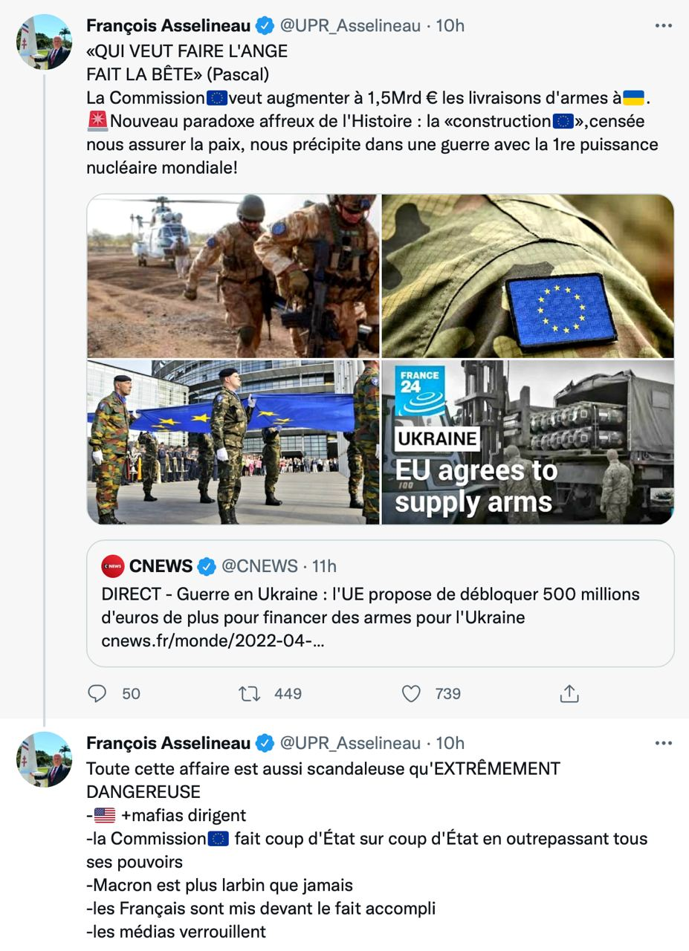The image size is (689, 951).
Task: Open the profile avatar on the second tweet
Action: 45,759
